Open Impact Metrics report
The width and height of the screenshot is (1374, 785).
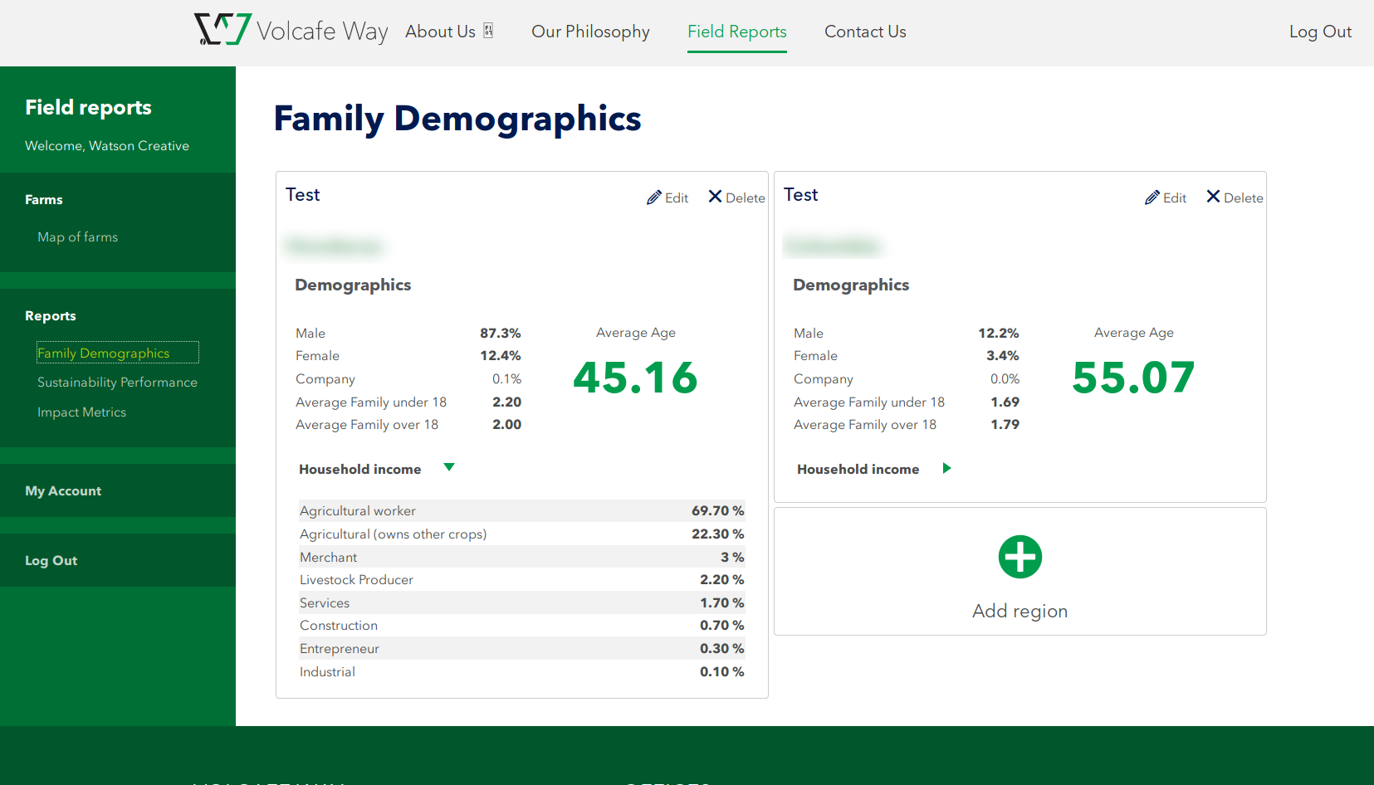[81, 412]
